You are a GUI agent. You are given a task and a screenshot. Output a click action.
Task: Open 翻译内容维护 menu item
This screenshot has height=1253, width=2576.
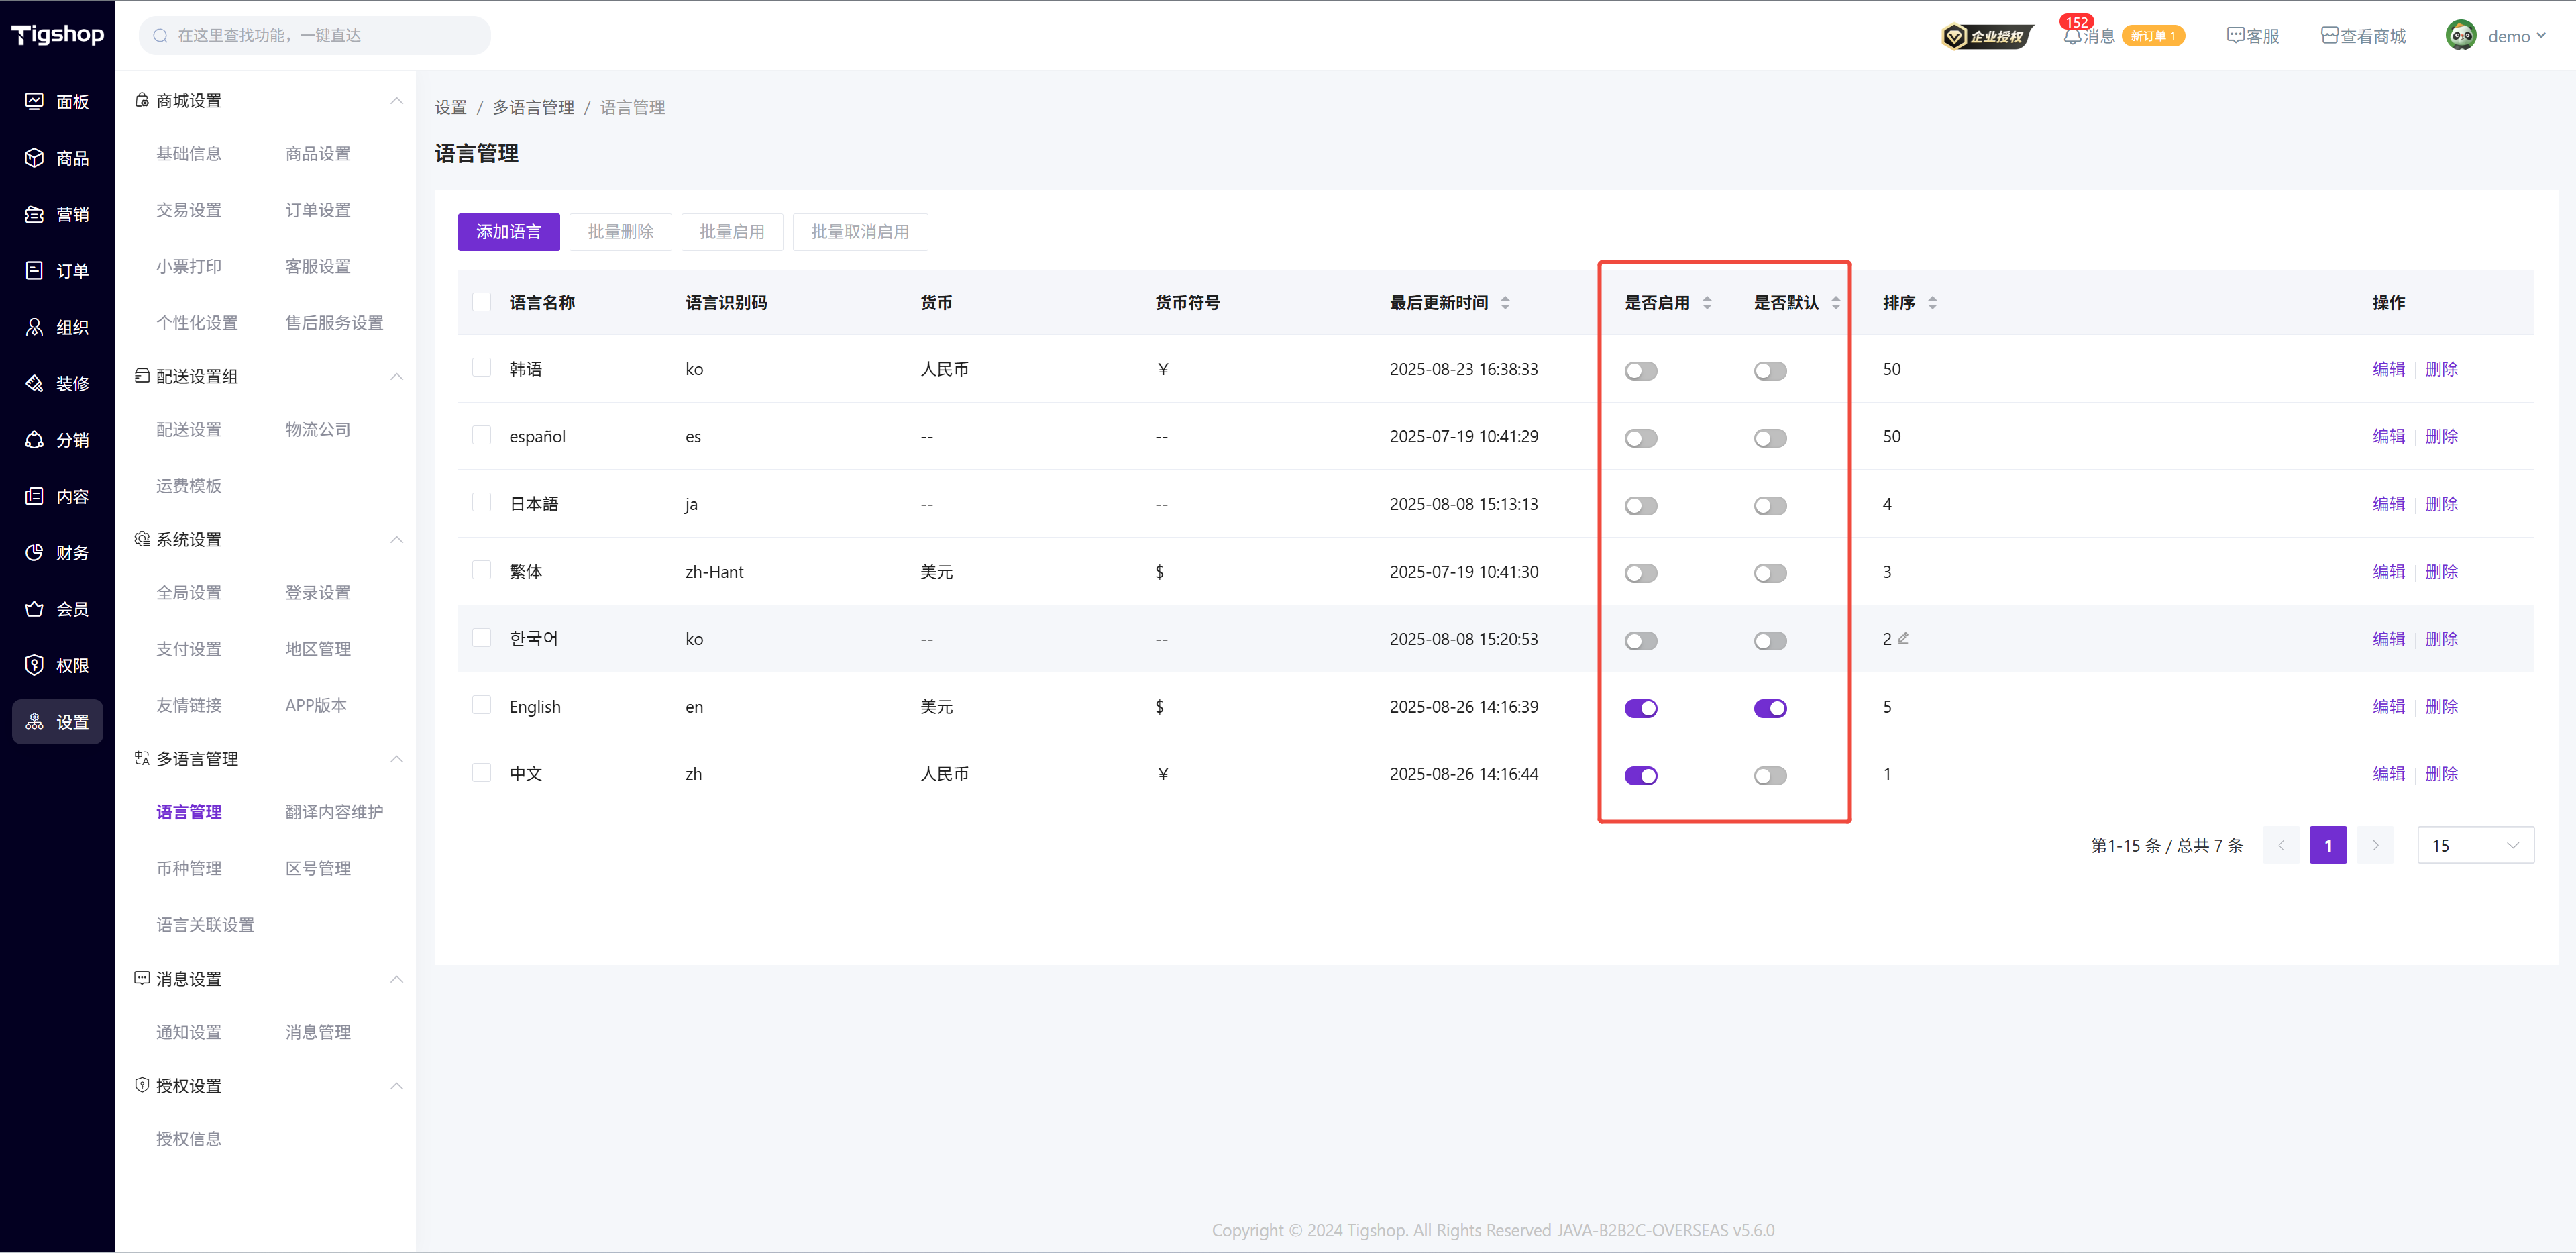(x=334, y=811)
